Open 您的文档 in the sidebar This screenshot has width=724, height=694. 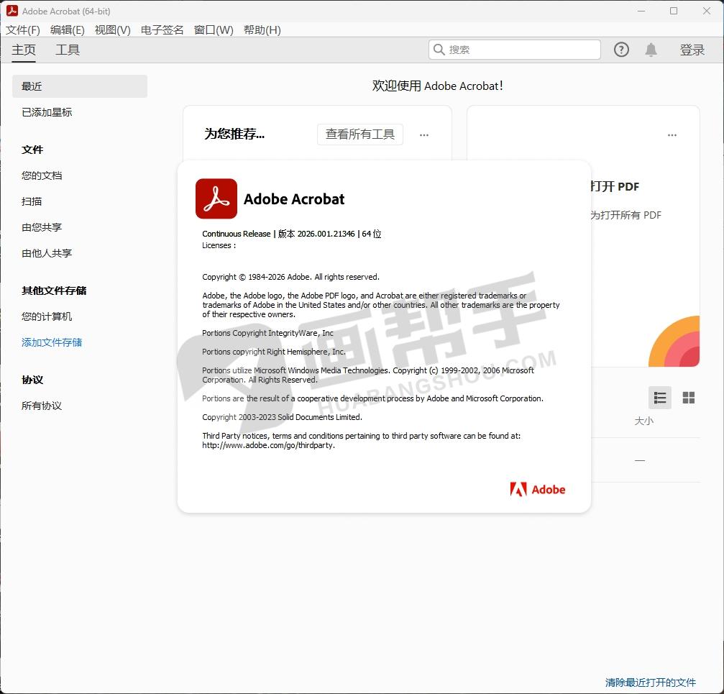point(42,175)
